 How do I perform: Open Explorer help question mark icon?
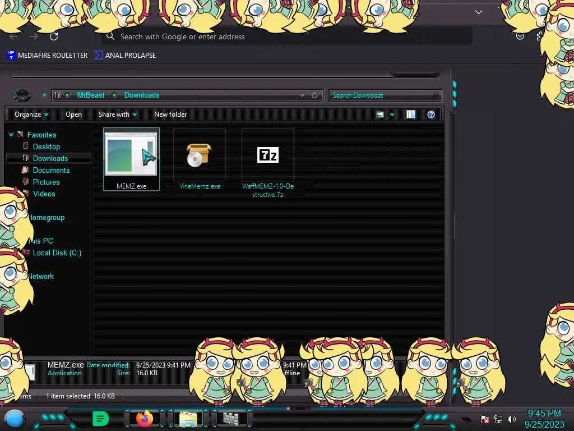point(431,114)
